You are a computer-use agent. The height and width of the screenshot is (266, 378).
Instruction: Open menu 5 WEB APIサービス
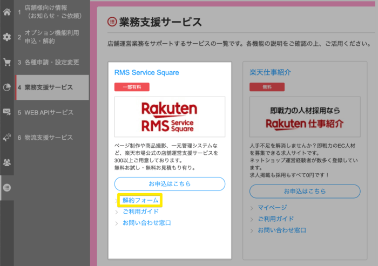[x=51, y=112]
